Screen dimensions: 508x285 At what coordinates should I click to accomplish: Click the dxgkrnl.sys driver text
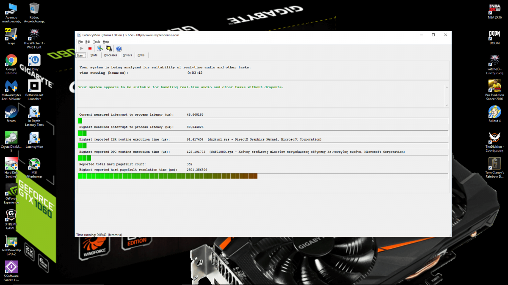click(x=264, y=139)
